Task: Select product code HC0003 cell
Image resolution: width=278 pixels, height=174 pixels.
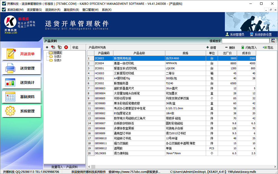Action: [104, 73]
